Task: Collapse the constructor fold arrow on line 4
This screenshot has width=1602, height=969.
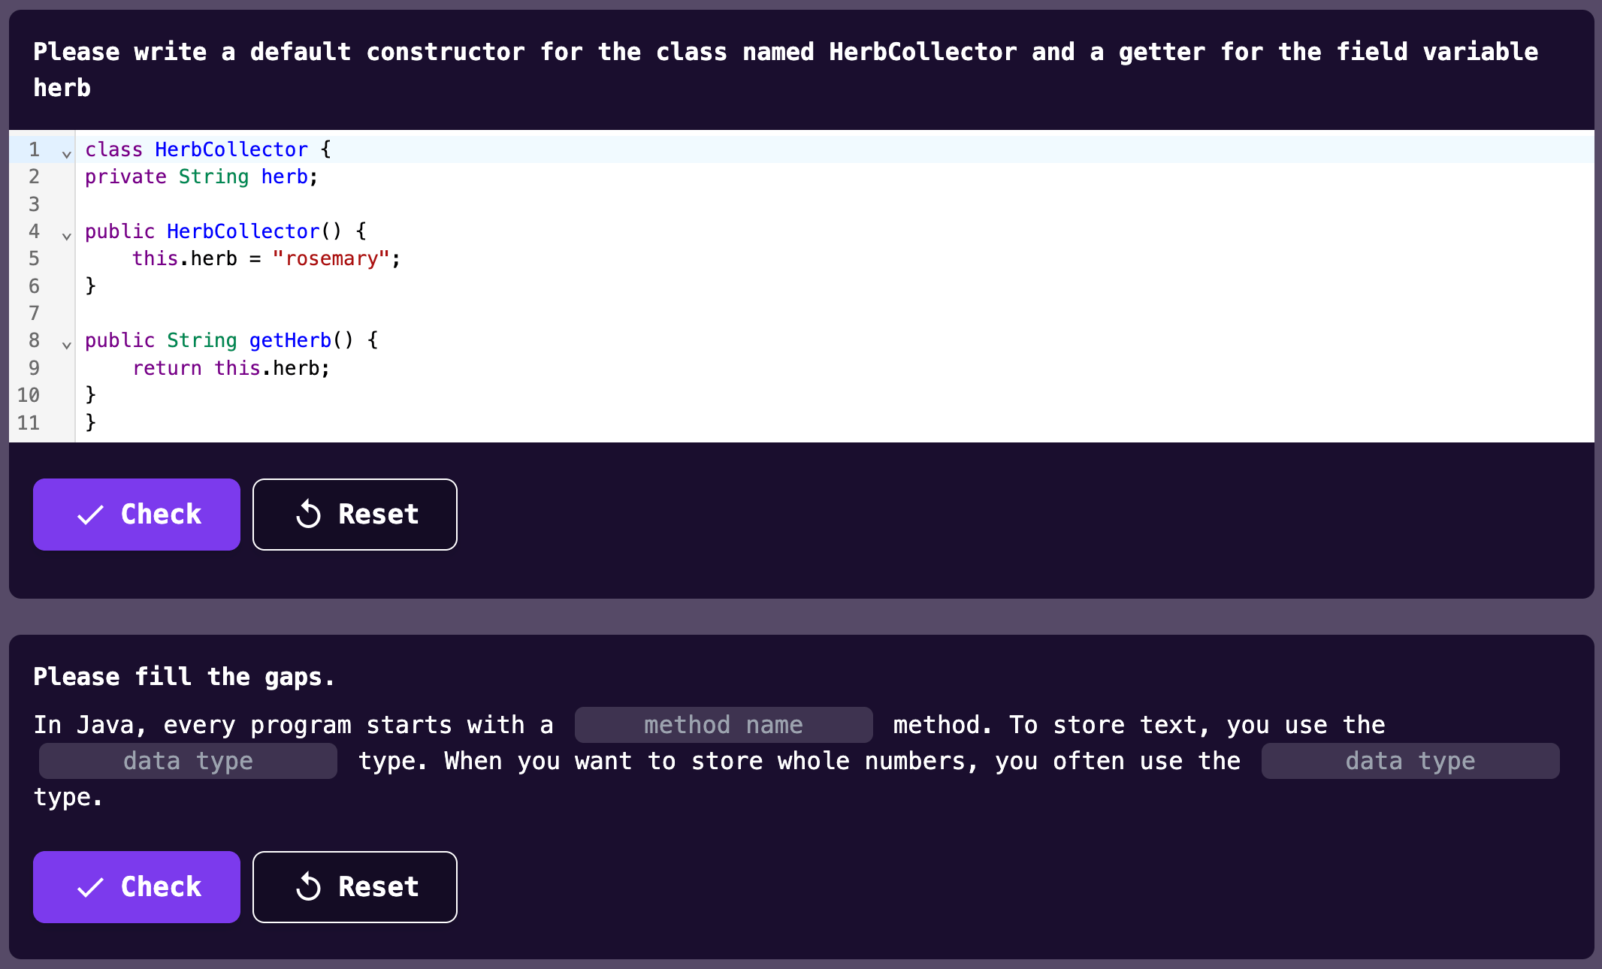Action: coord(67,236)
